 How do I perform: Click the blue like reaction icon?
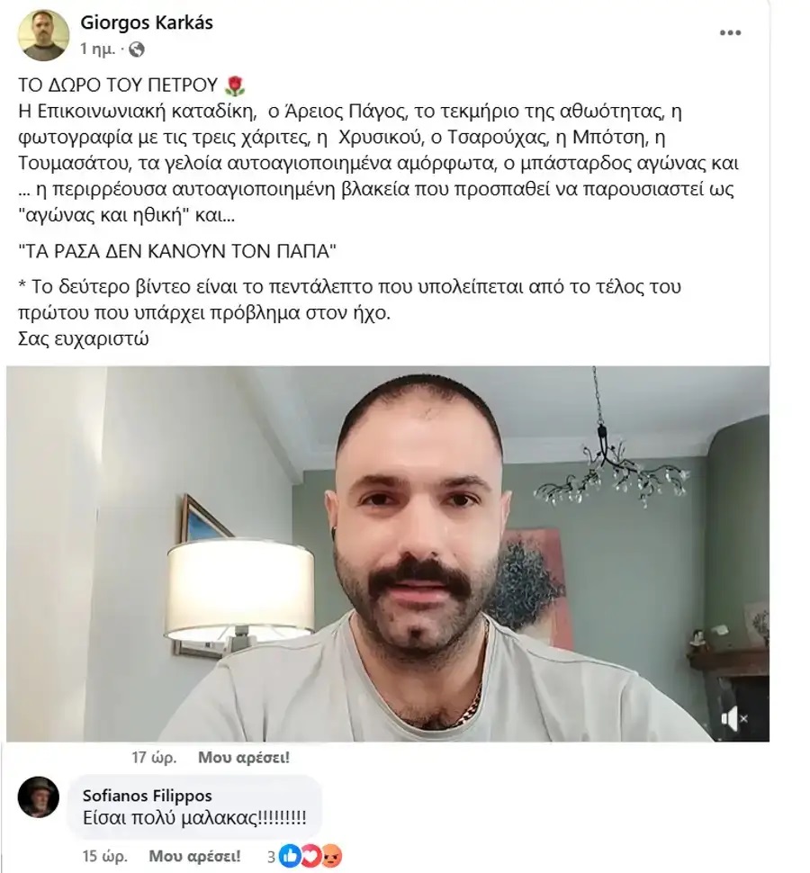pyautogui.click(x=289, y=856)
